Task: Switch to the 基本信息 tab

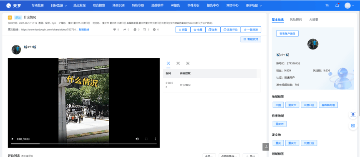Action: pyautogui.click(x=278, y=20)
